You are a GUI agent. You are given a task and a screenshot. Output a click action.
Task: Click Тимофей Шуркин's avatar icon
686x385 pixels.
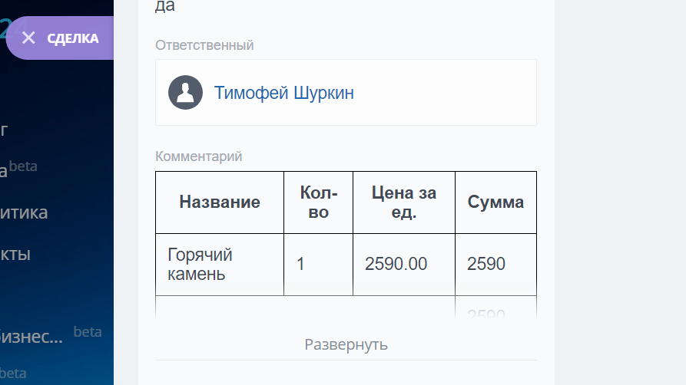click(x=185, y=93)
